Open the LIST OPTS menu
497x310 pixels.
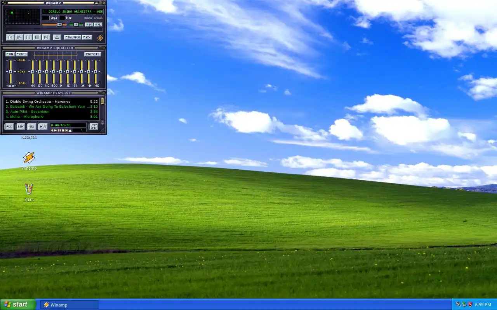click(x=94, y=126)
